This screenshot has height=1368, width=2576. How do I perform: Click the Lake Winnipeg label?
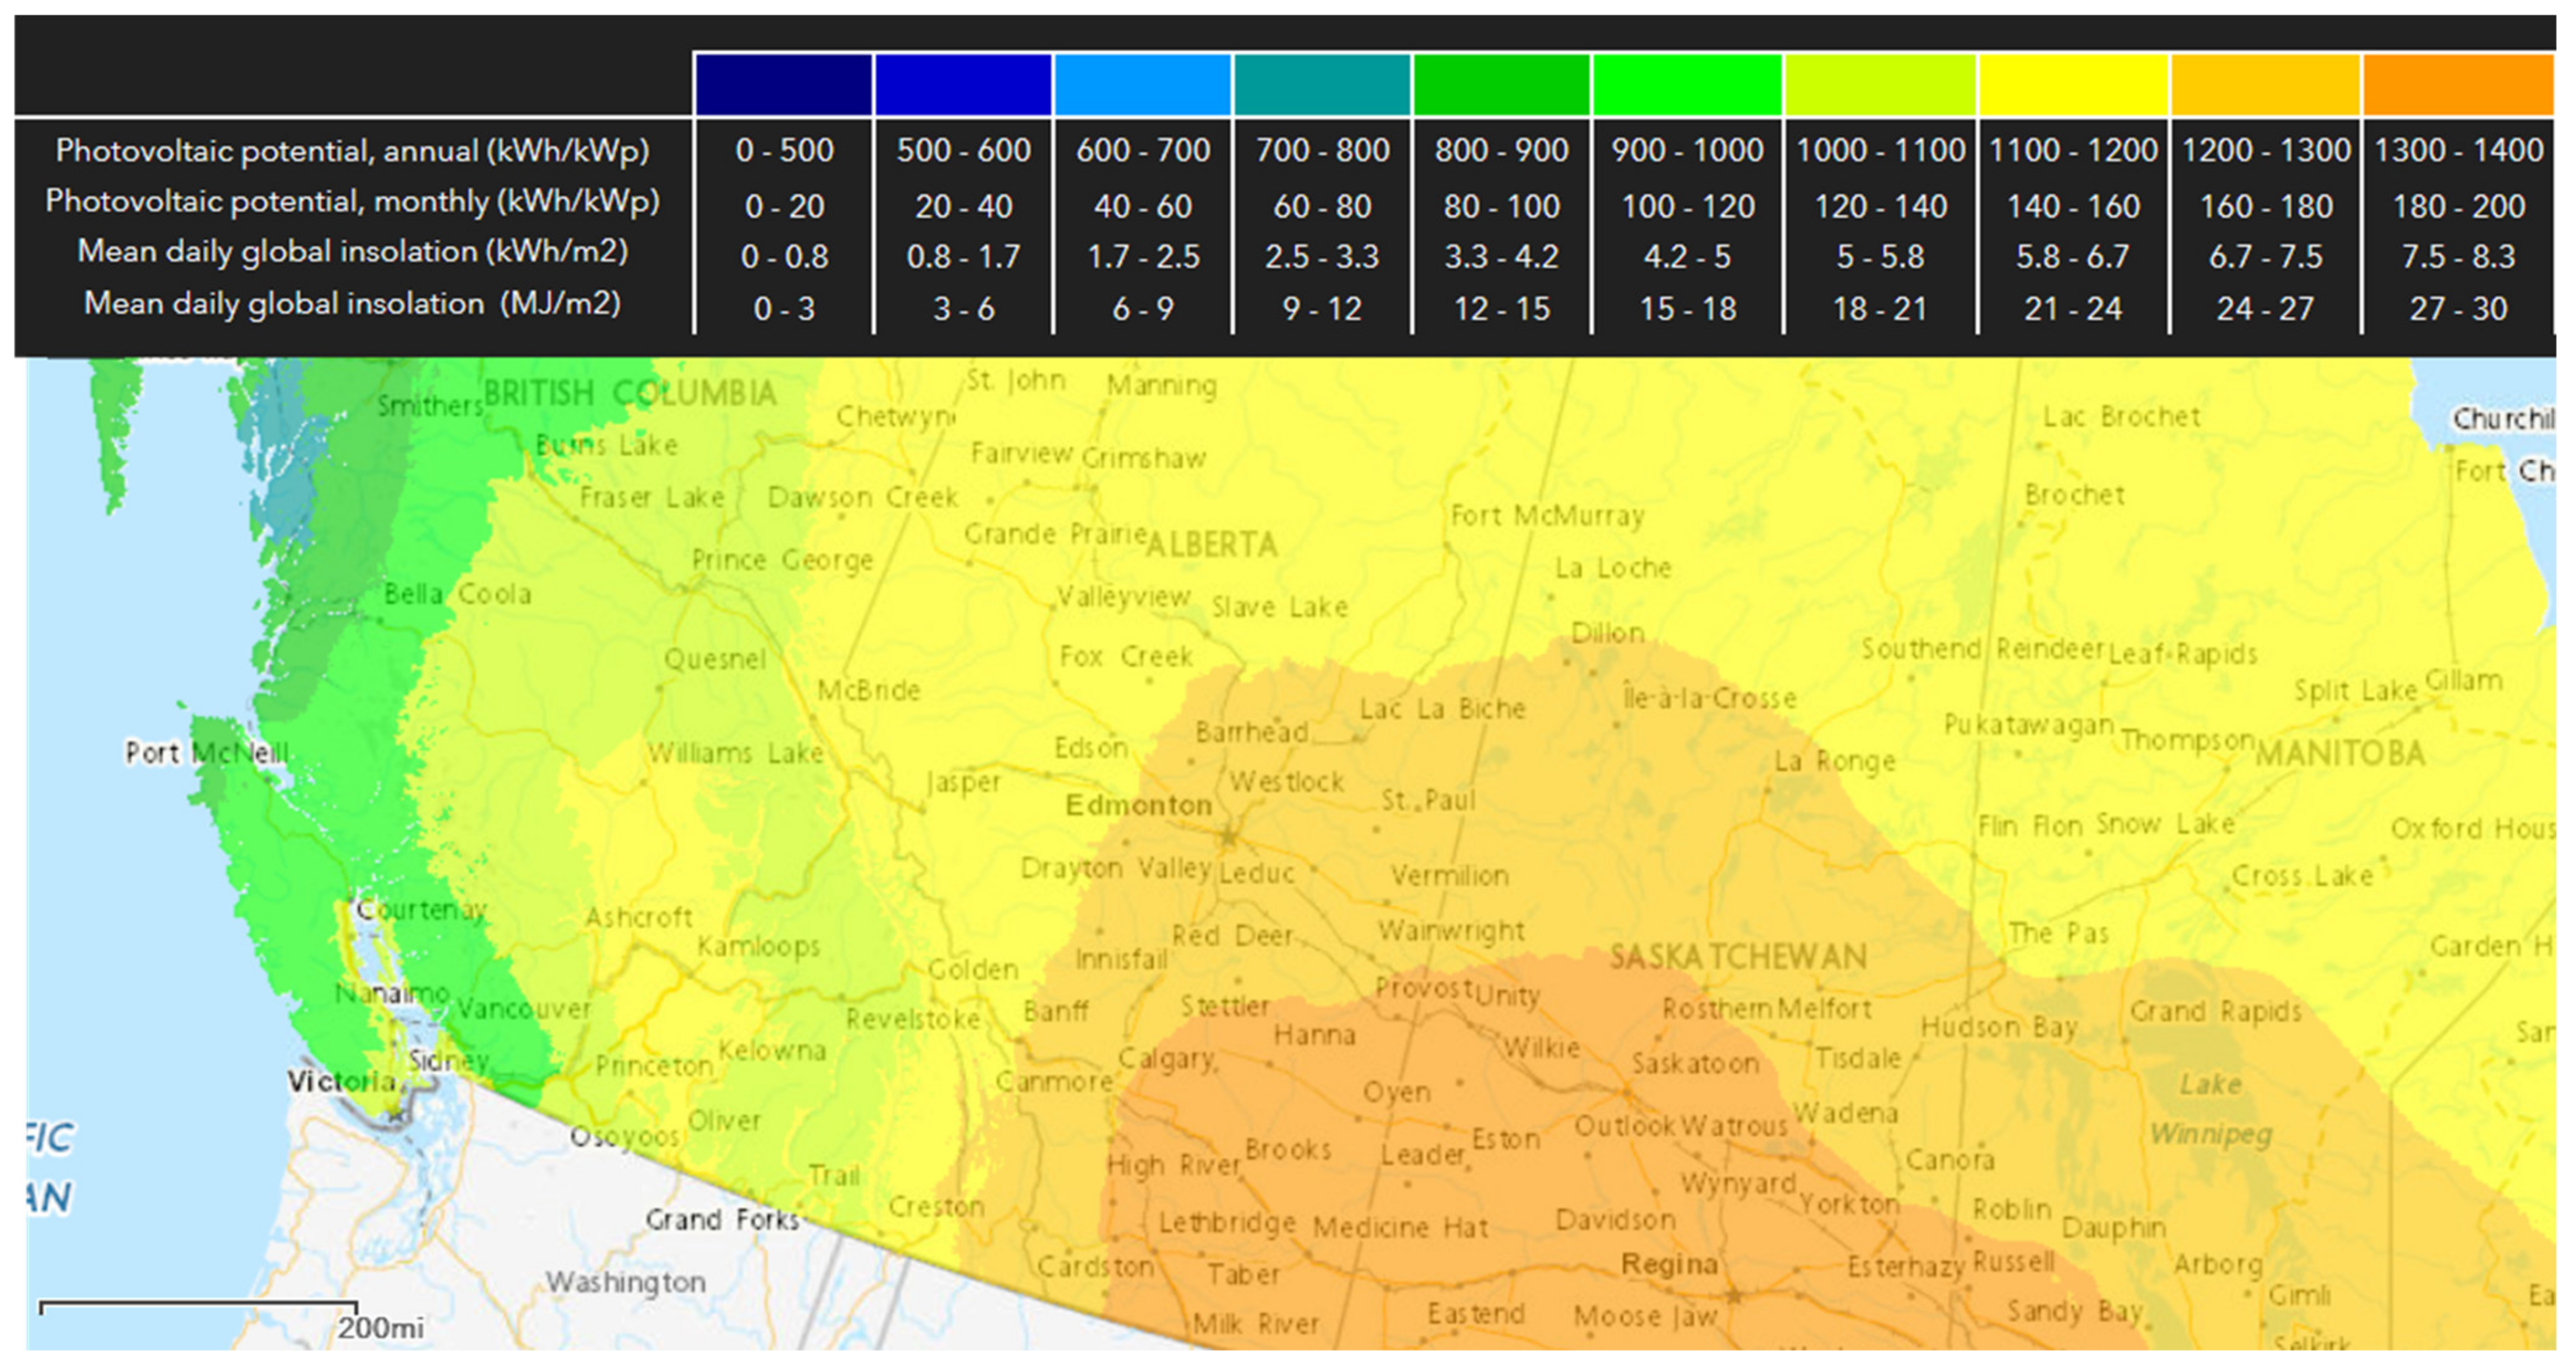[2211, 1109]
